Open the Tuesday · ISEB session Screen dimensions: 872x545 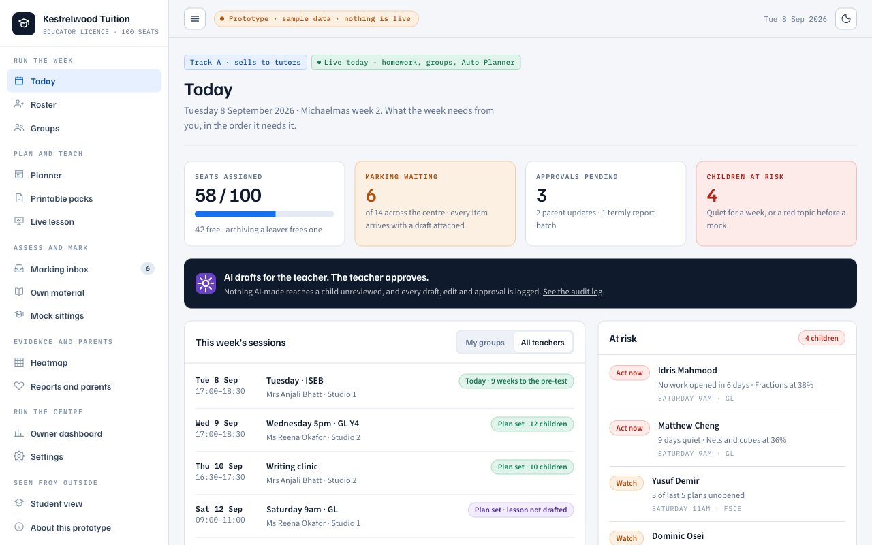tap(384, 387)
